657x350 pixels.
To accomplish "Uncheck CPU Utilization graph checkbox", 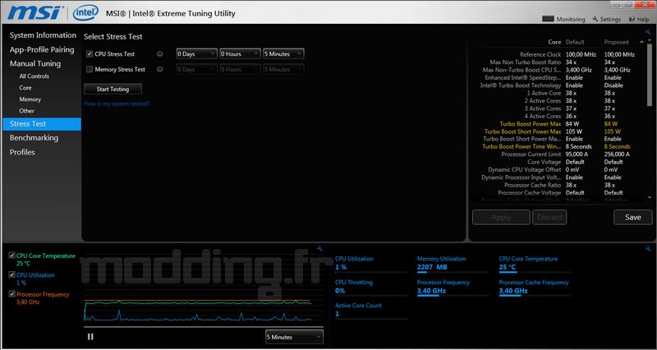I will coord(12,275).
